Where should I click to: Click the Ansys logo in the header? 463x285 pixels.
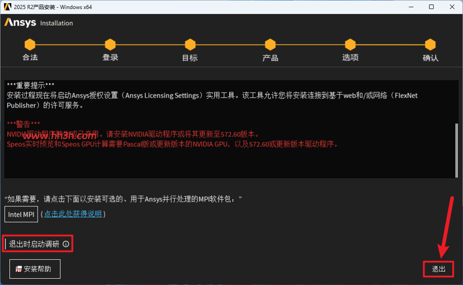[20, 23]
